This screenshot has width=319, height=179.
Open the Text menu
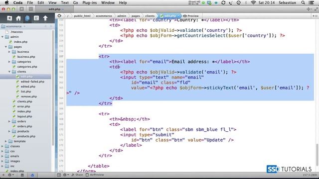[65, 2]
